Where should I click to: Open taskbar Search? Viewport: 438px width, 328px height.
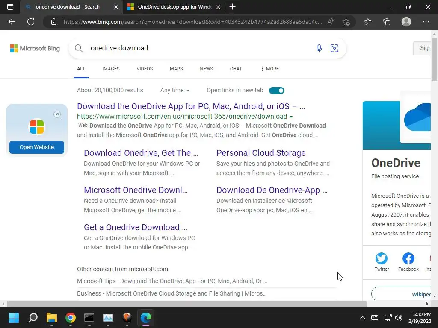pyautogui.click(x=33, y=318)
